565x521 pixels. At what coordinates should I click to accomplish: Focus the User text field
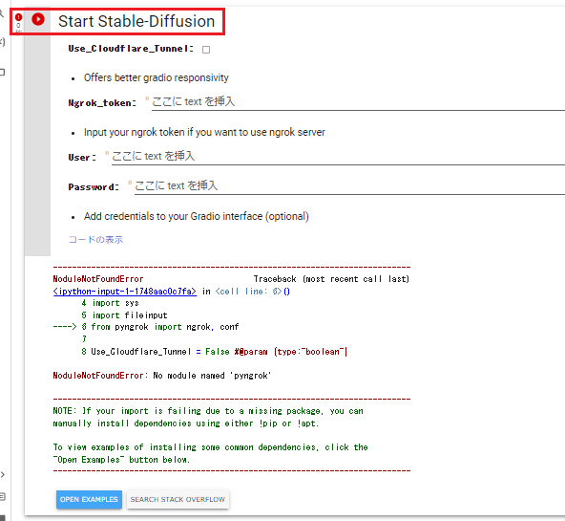point(338,157)
